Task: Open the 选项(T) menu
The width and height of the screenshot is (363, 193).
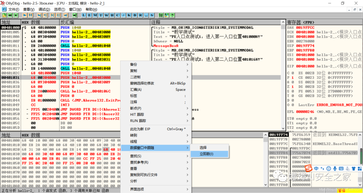Action: coord(59,9)
